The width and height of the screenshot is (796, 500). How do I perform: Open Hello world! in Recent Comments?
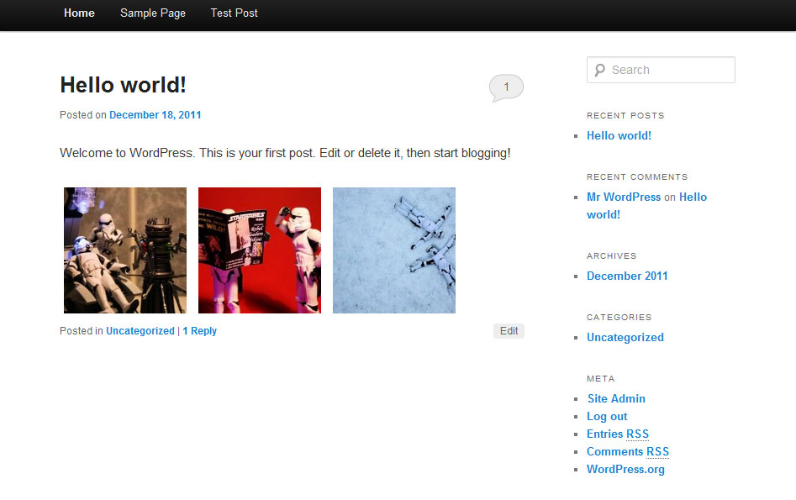coord(646,206)
